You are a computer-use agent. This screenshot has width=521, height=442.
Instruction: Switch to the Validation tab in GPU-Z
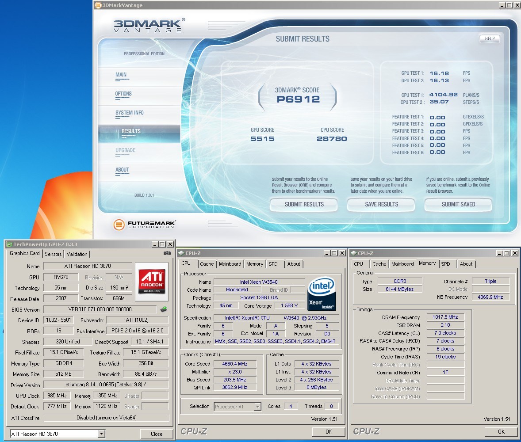click(x=77, y=254)
